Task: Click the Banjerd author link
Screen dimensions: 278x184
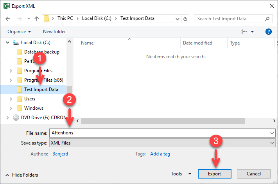Action: click(x=60, y=154)
